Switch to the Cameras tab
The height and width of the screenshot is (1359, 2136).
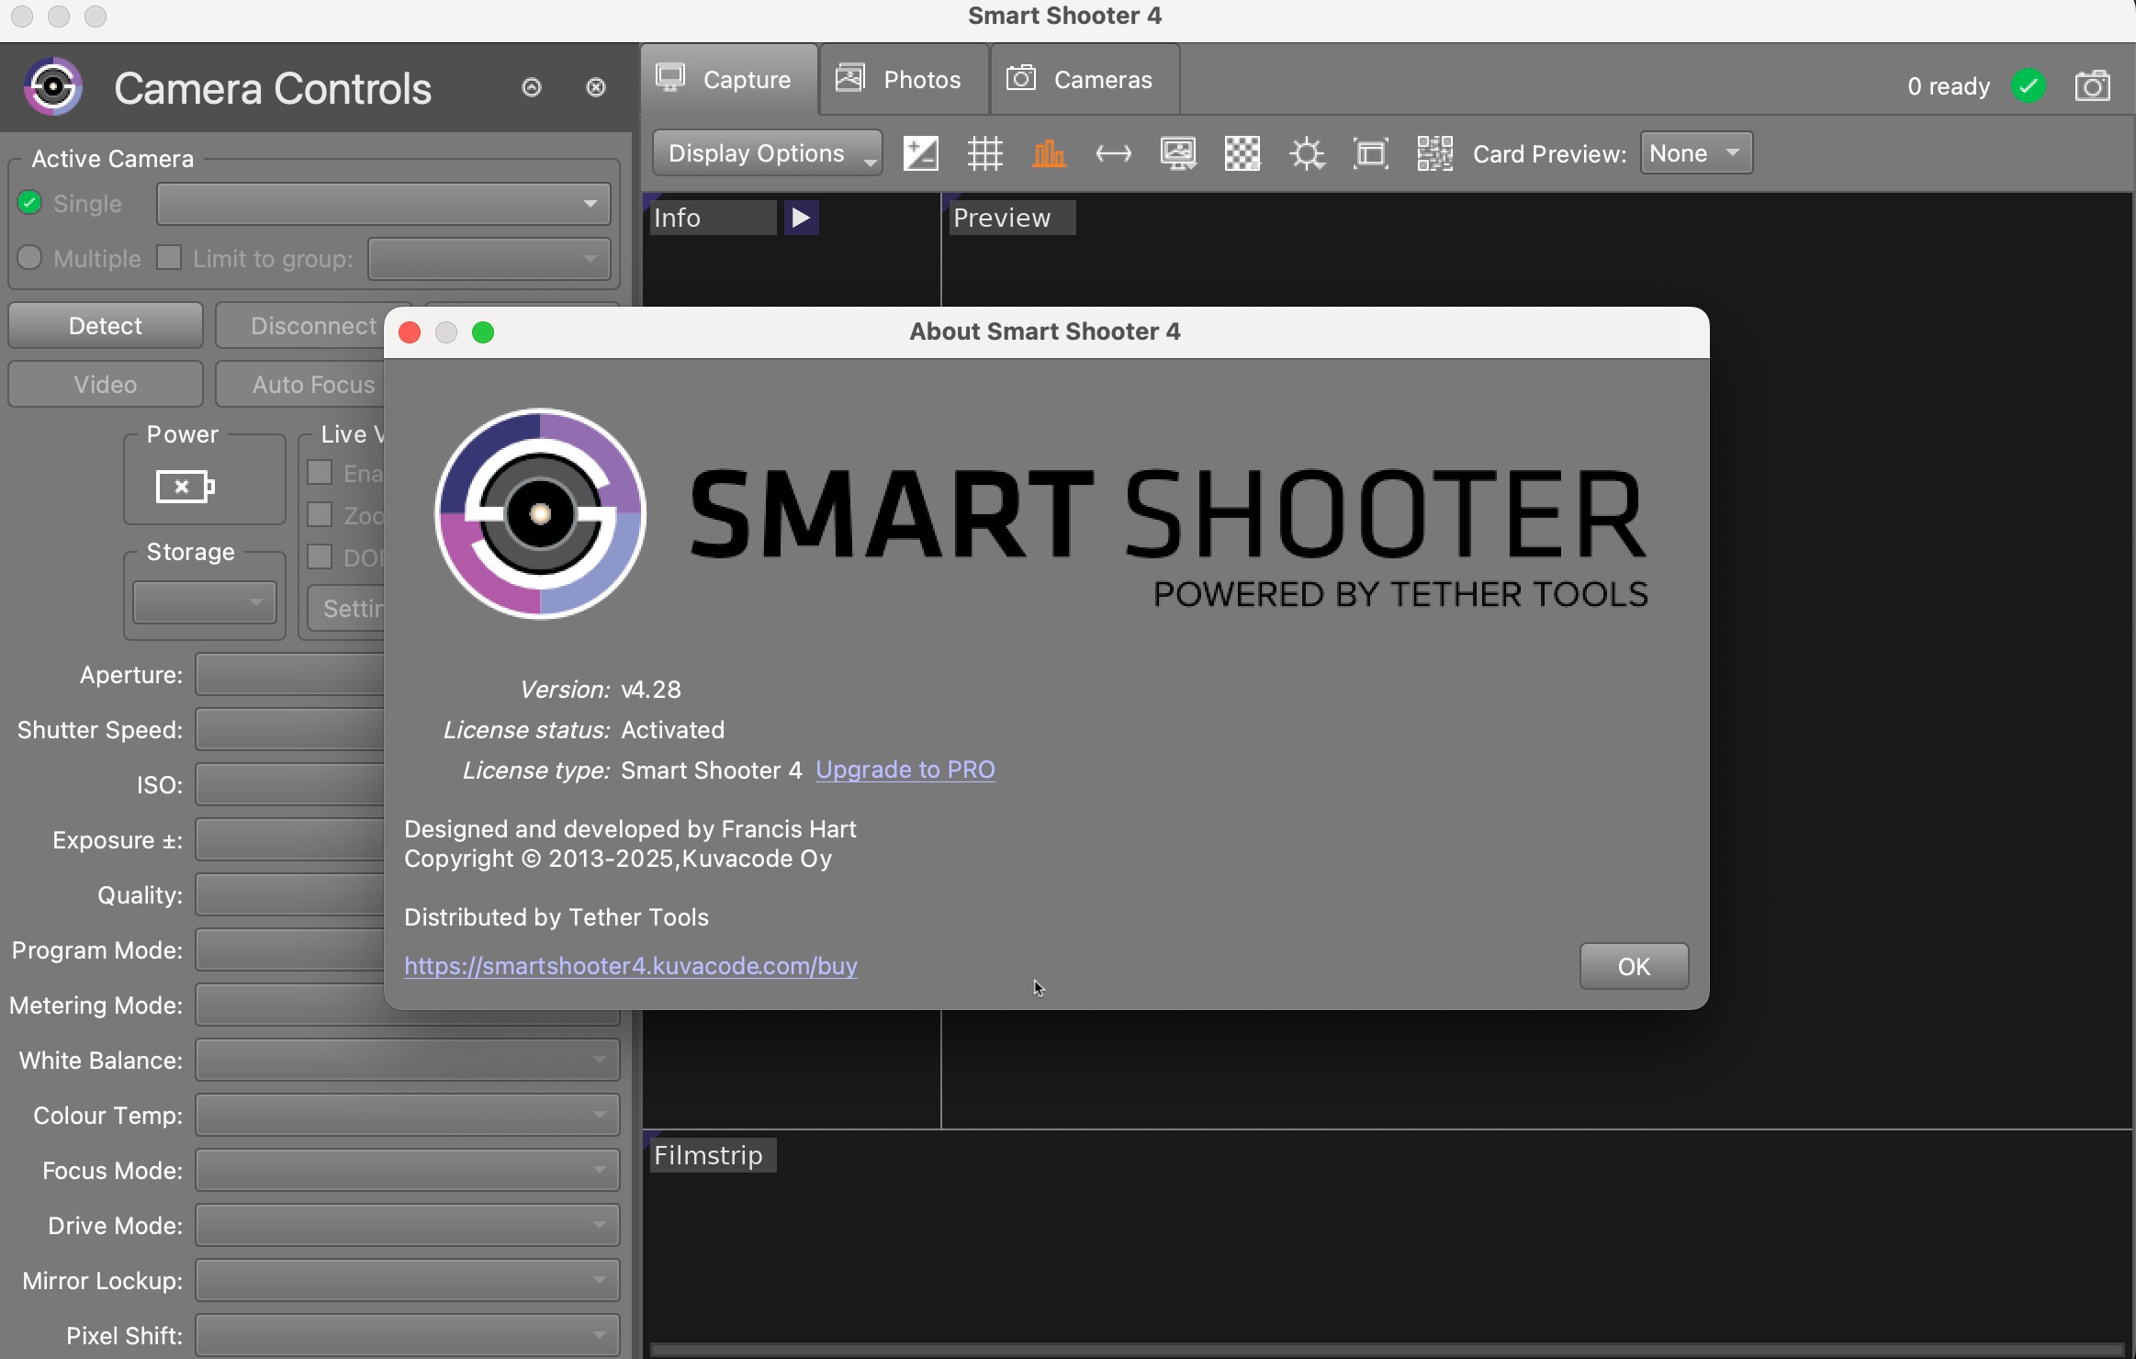coord(1085,80)
